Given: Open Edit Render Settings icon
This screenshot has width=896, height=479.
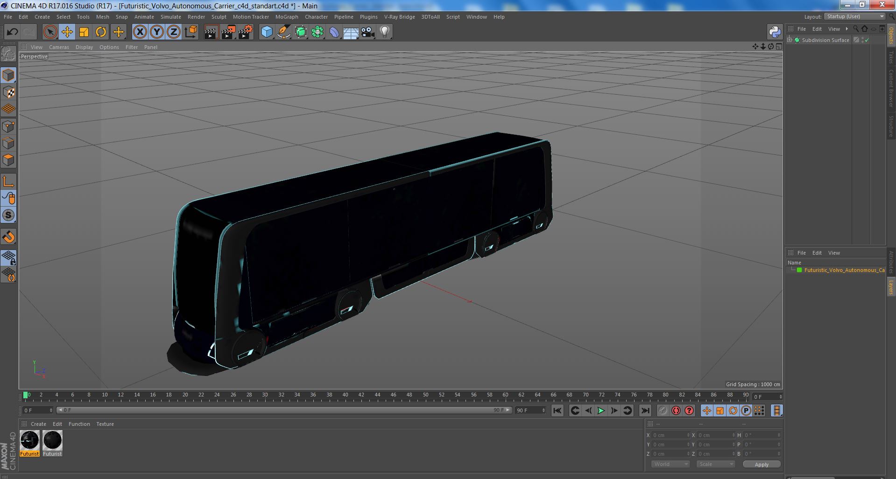Looking at the screenshot, I should point(246,32).
